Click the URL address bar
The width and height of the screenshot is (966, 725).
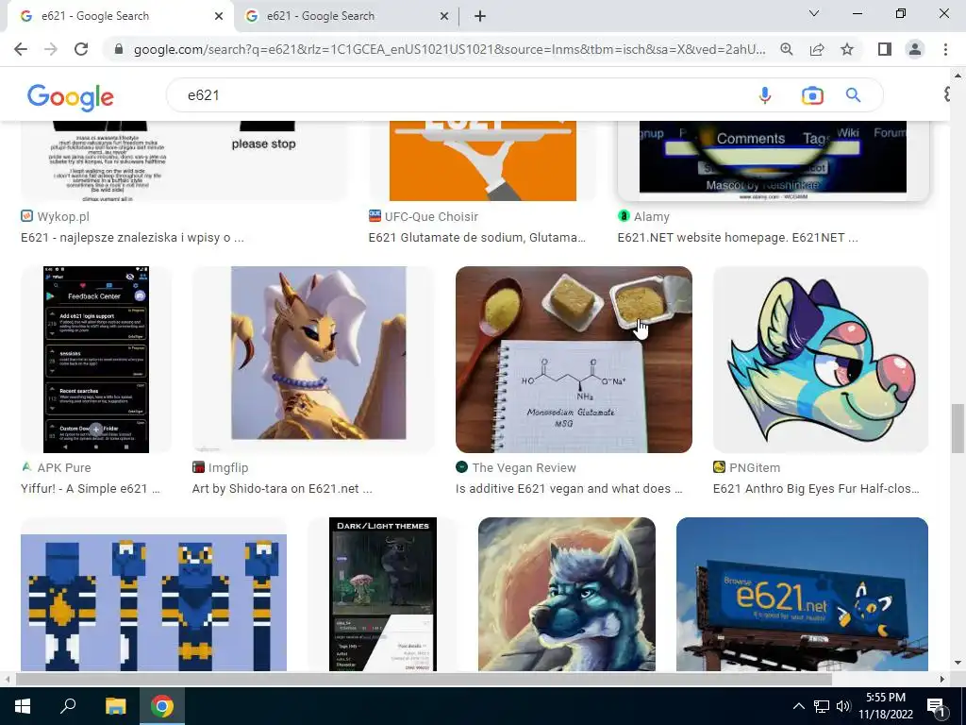(450, 49)
